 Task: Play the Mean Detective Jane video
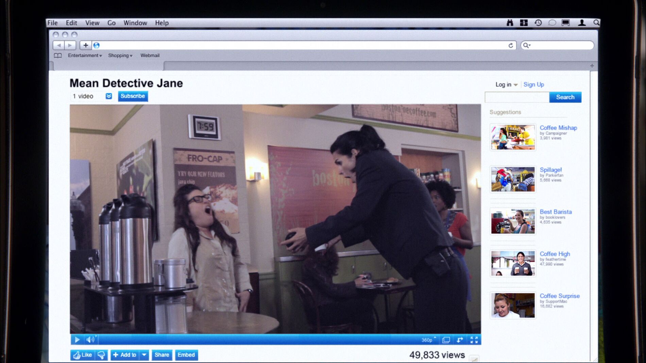coord(77,340)
